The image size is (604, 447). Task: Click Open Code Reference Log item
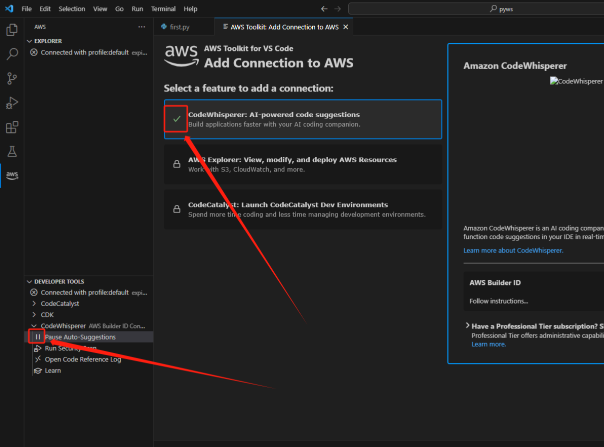pyautogui.click(x=83, y=359)
